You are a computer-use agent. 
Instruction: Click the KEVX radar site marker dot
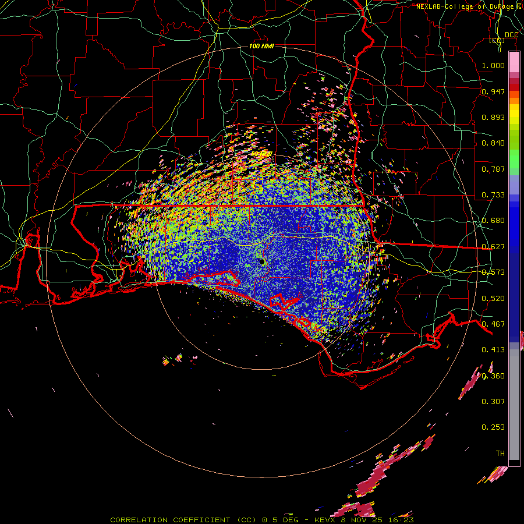click(262, 261)
